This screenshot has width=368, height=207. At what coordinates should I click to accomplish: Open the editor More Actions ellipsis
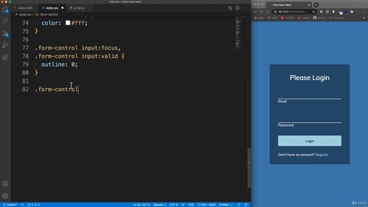coord(245,8)
